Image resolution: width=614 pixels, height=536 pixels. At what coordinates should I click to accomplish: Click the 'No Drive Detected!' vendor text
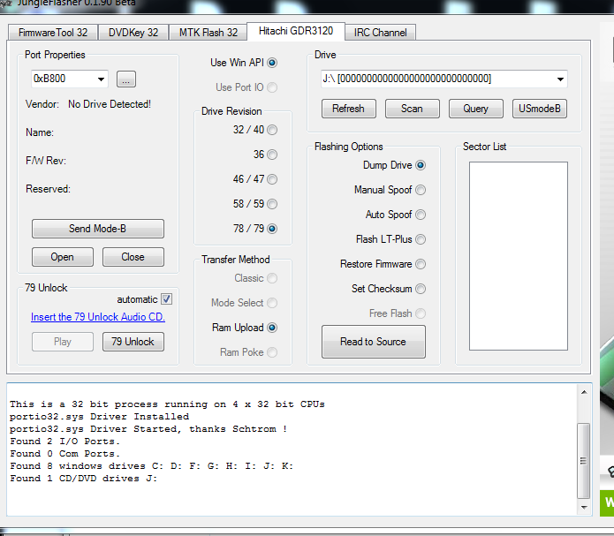tap(110, 104)
